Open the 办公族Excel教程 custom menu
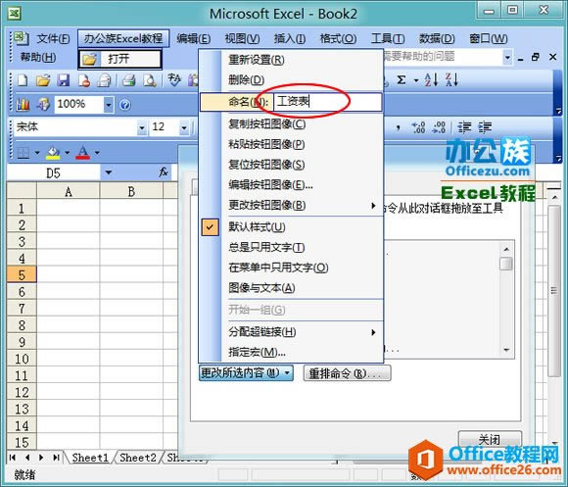Screen dimensions: 568x487 click(x=123, y=38)
